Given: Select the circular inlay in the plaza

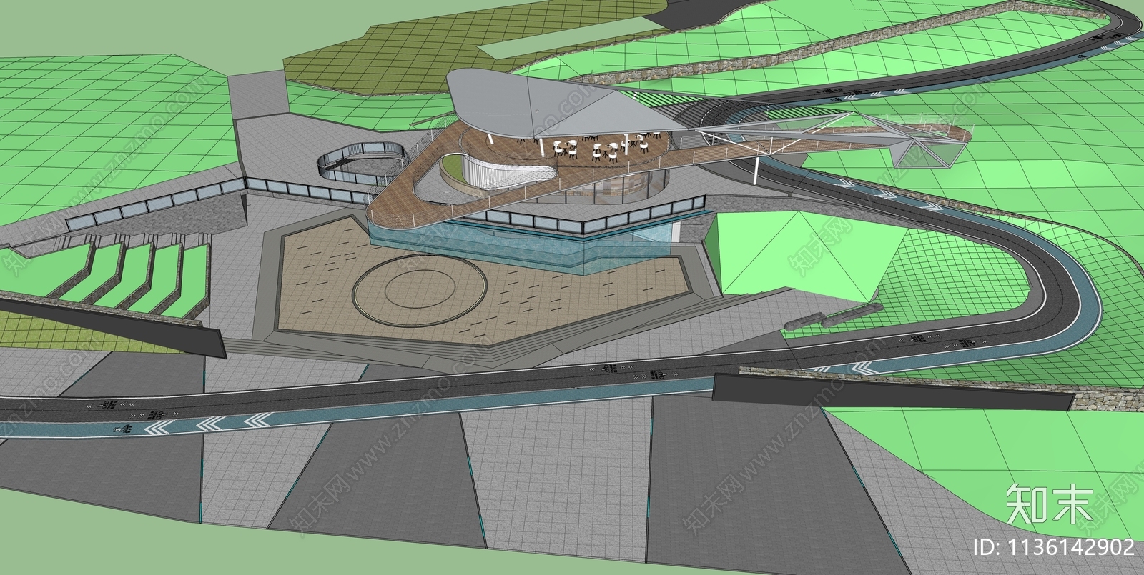Looking at the screenshot, I should (x=420, y=290).
